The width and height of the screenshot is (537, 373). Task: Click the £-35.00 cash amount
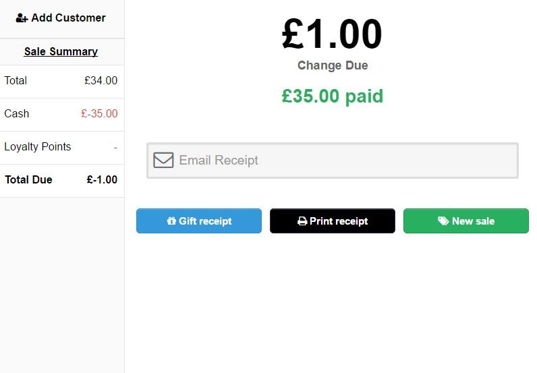click(99, 113)
